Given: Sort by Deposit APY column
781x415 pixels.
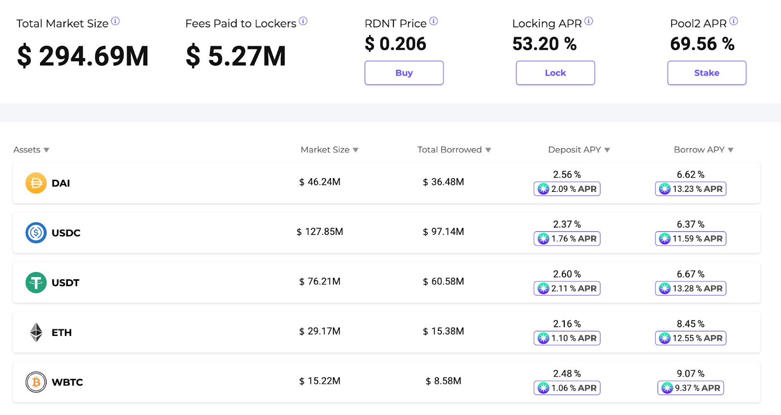Looking at the screenshot, I should coord(579,150).
